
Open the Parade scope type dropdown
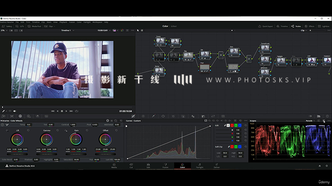click(x=310, y=121)
